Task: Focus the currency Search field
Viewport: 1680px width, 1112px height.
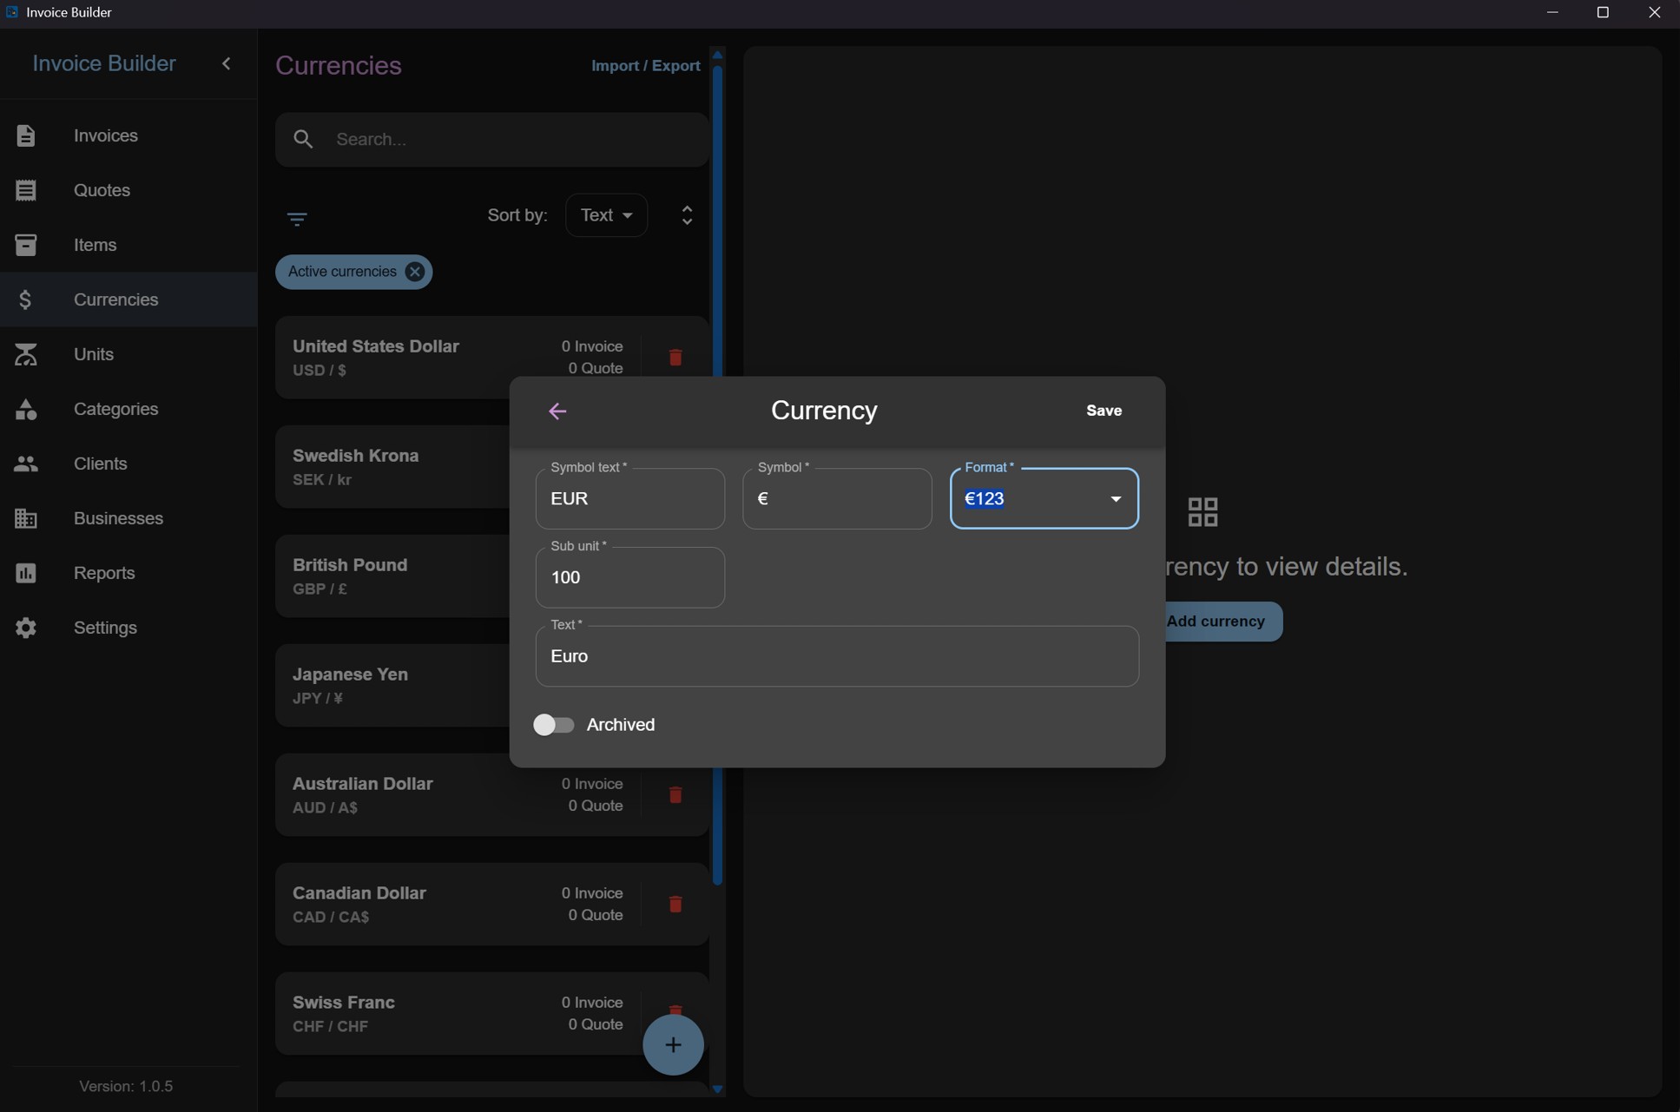Action: pyautogui.click(x=492, y=139)
